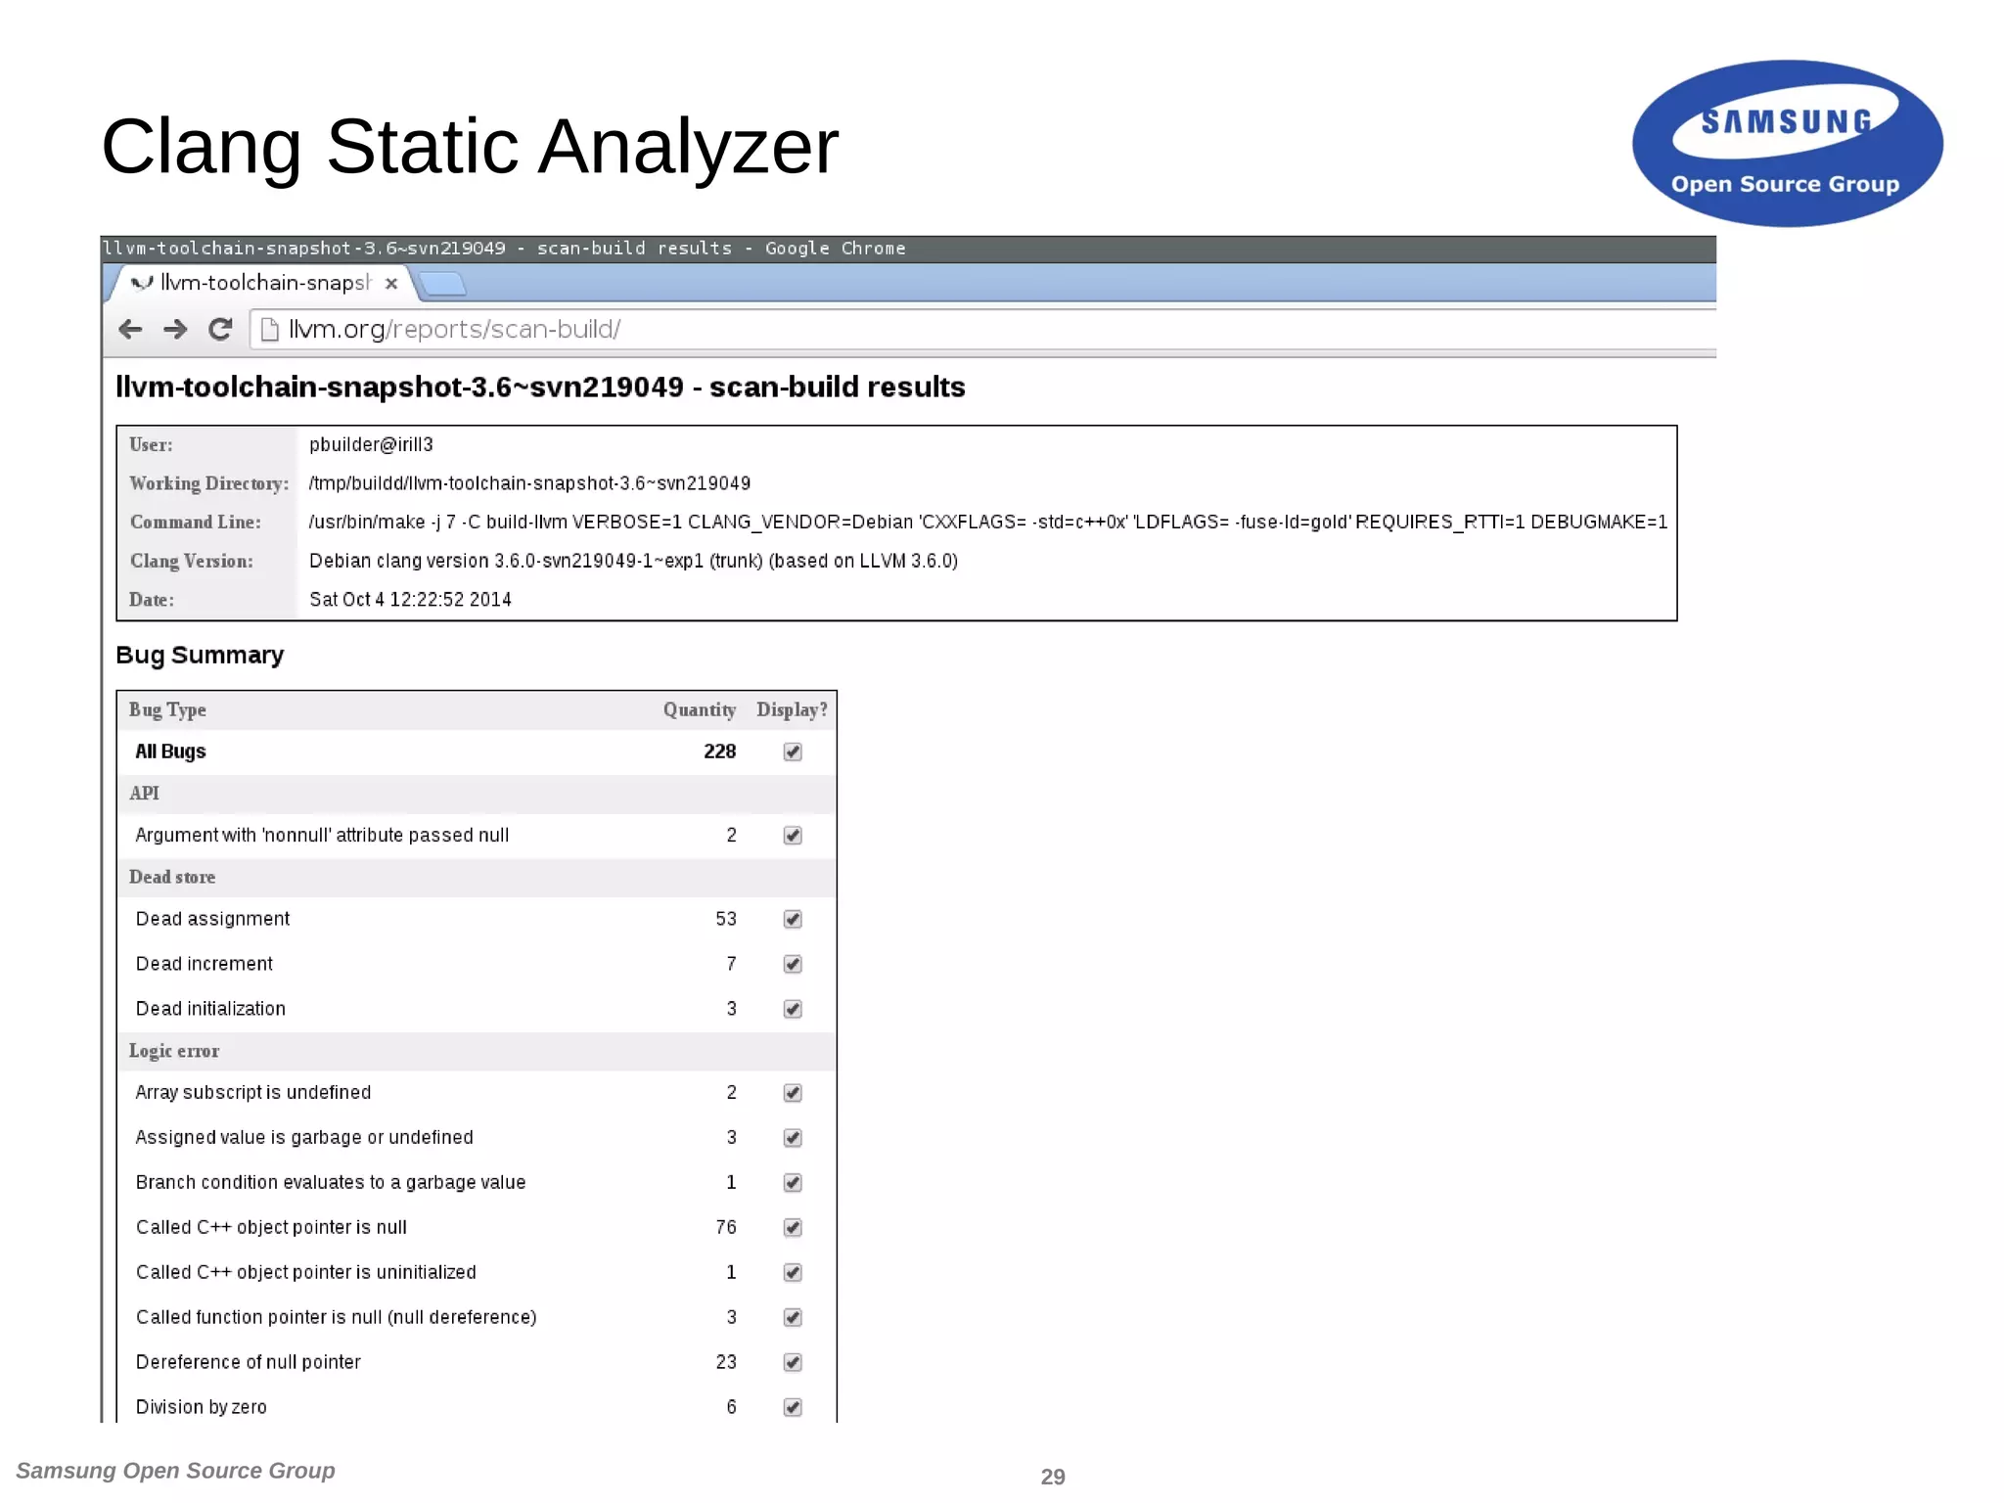
Task: Close the llvm-toolchain-snapshot tab
Action: click(391, 284)
